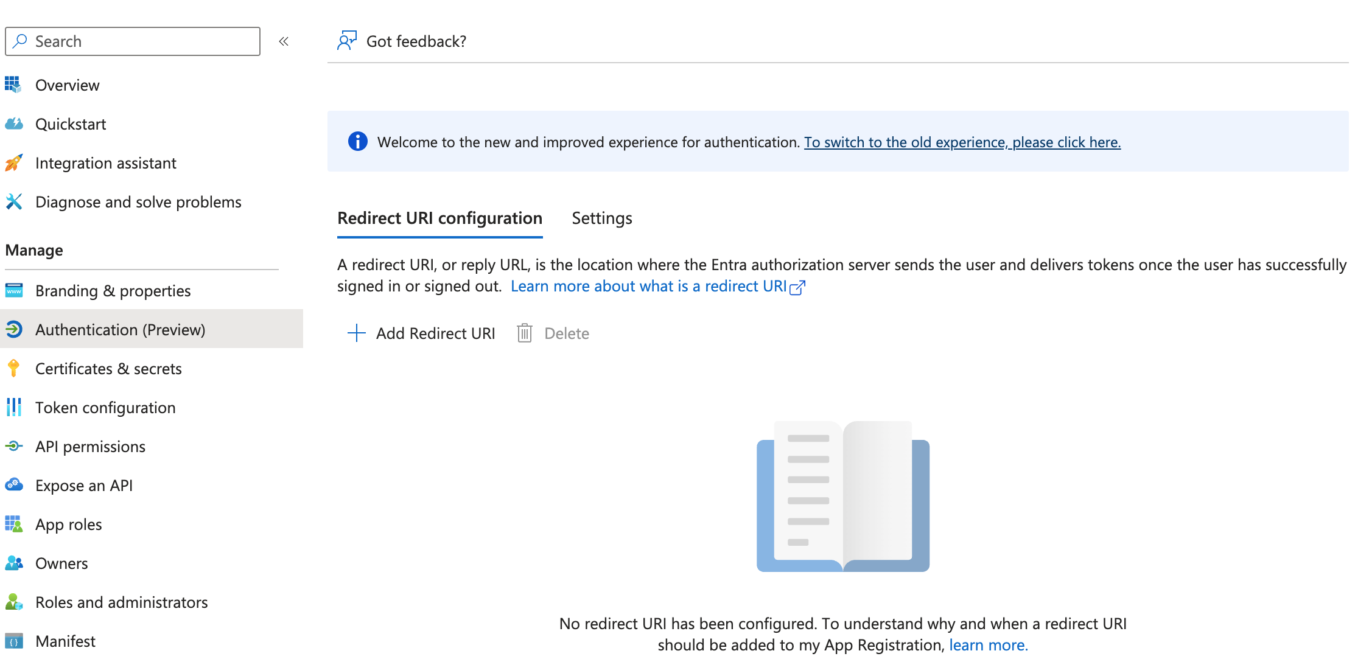Switch to the old experience link
The height and width of the screenshot is (662, 1355).
coord(962,142)
